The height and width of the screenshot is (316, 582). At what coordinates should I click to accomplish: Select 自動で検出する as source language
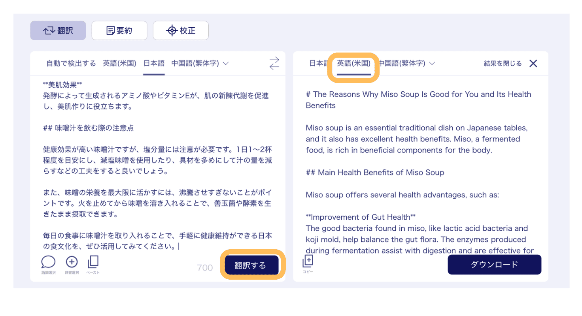(x=71, y=63)
